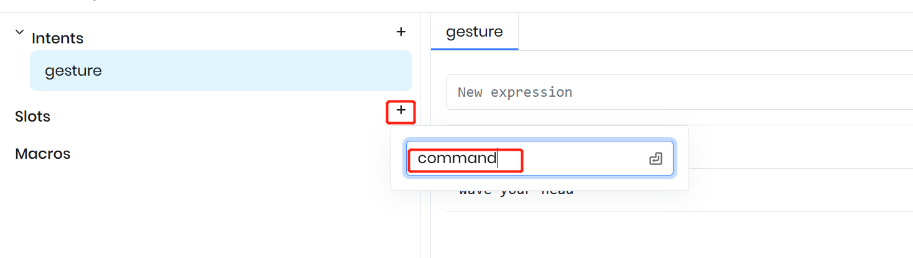This screenshot has width=913, height=258.
Task: Expand the Macros section heading
Action: 42,154
